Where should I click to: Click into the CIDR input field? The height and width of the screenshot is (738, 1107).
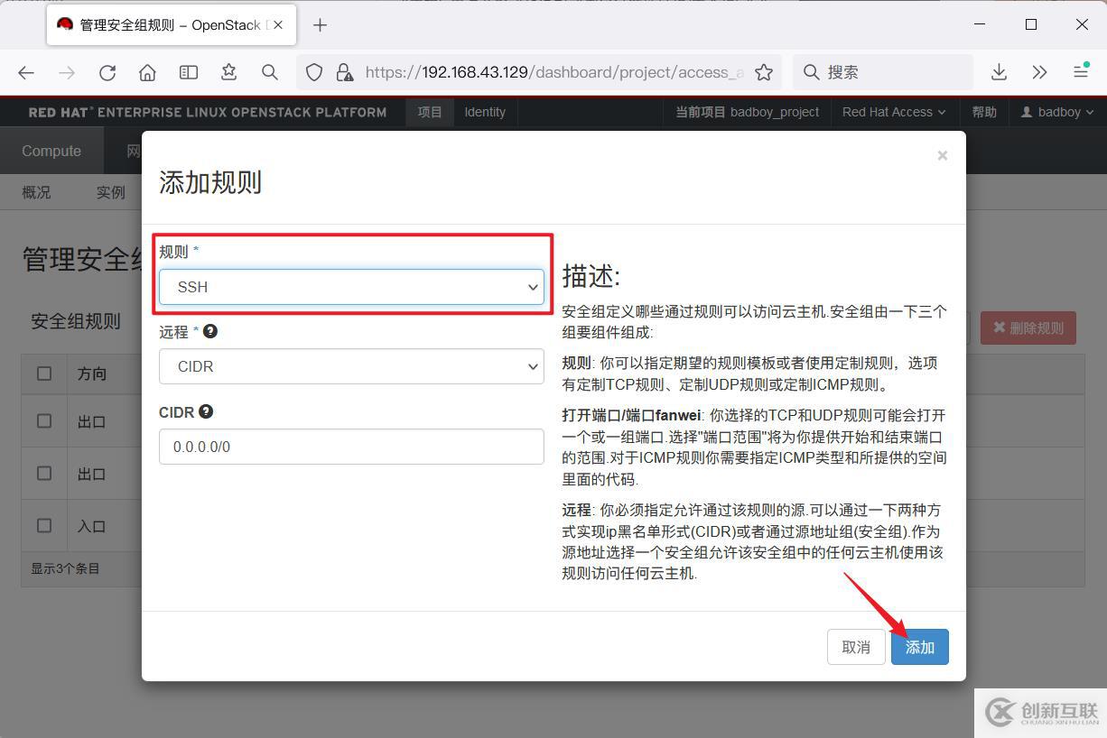tap(351, 447)
